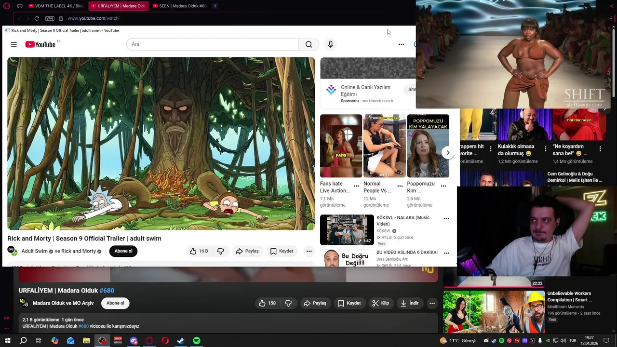617x347 pixels.
Task: Share the URFALİYEM video via Paylaş
Action: click(315, 303)
